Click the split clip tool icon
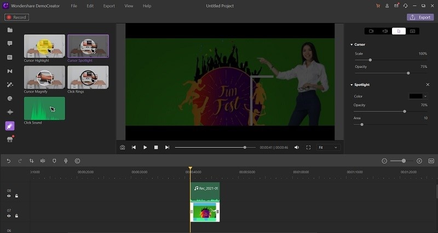The image size is (438, 233). (43, 161)
